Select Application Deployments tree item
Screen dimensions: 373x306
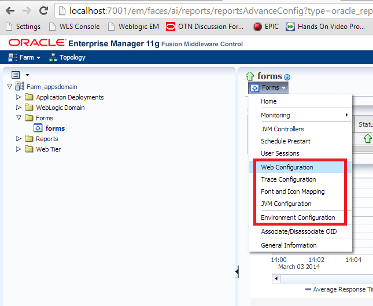click(70, 97)
